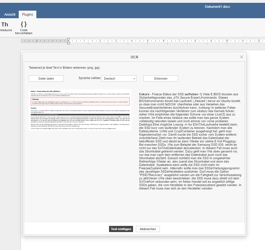Open the Sprache wählen language dropdown

(x=119, y=78)
